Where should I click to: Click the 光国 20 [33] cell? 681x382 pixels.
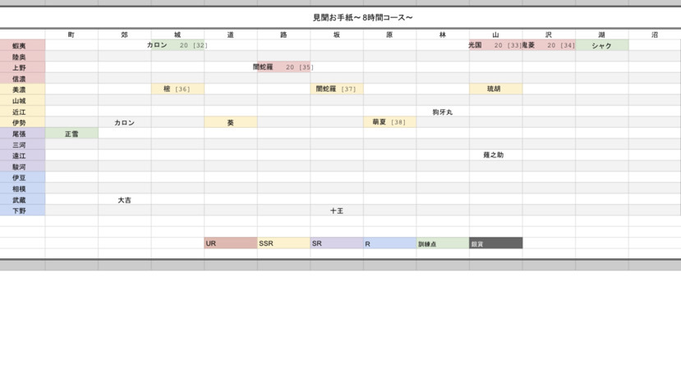tap(495, 45)
